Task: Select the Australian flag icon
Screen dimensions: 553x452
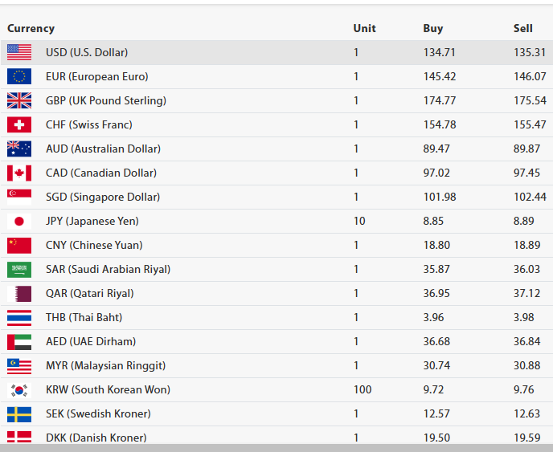Action: (x=19, y=149)
